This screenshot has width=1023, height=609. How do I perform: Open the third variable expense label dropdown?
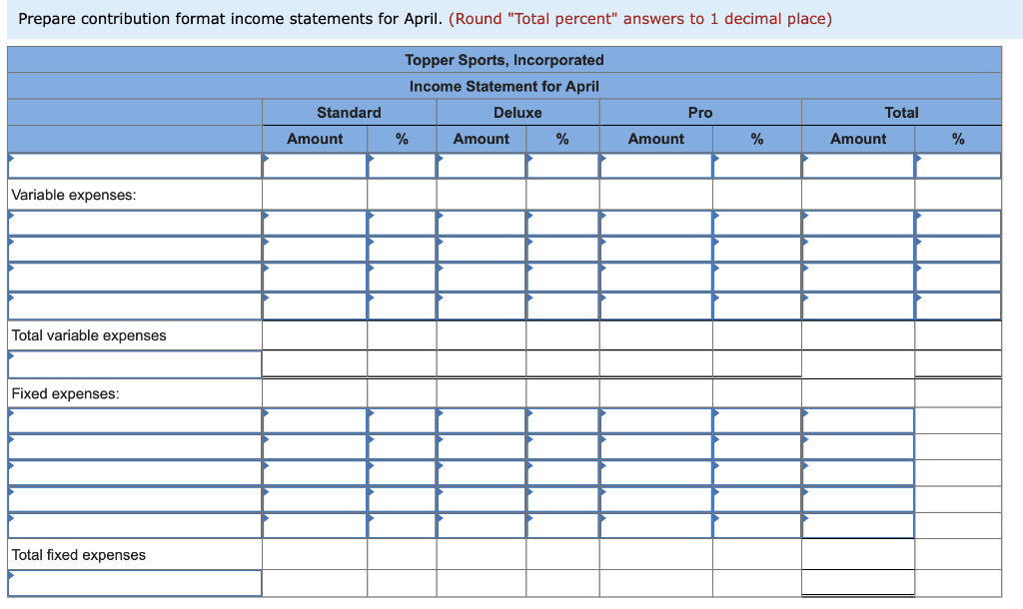tap(135, 278)
